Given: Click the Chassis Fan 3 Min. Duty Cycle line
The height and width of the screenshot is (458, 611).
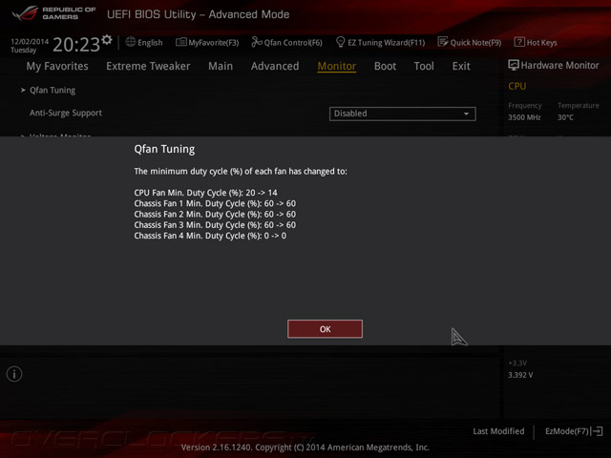Looking at the screenshot, I should point(215,225).
